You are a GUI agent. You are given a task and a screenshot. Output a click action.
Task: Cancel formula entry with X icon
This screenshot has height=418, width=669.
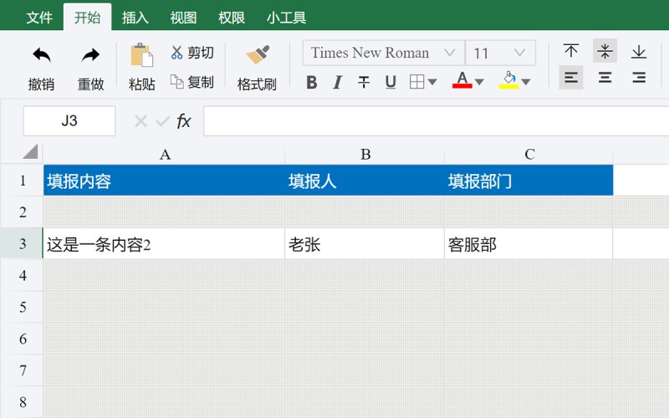(140, 121)
